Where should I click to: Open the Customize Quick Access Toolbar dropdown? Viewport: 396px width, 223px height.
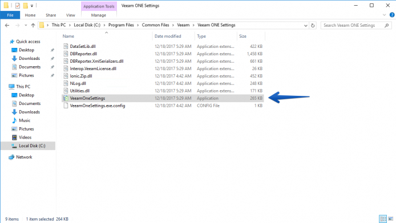(x=32, y=6)
